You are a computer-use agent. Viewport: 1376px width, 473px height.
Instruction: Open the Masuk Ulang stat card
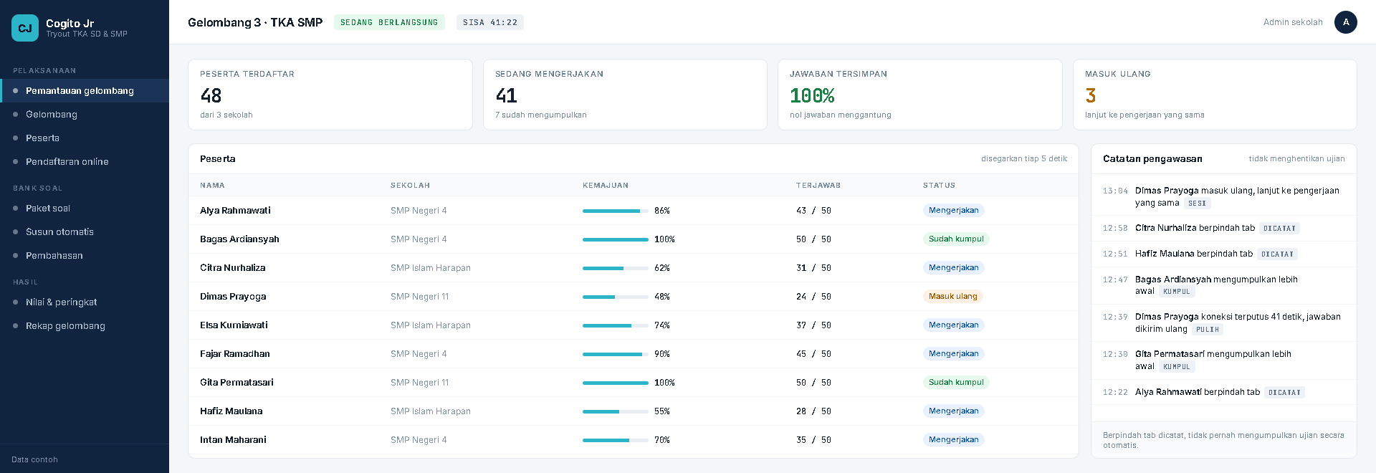pos(1215,95)
